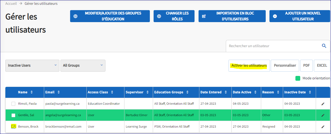Click the green Mode orientation swatch

[x=298, y=78]
